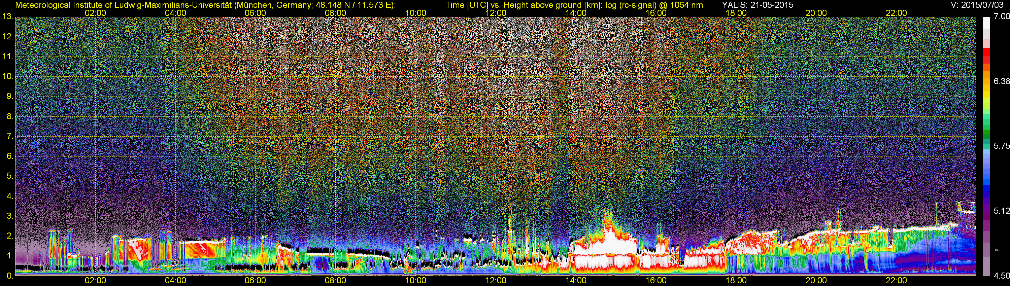The height and width of the screenshot is (286, 1010).
Task: Click the 14:00 label on the top time axis
Action: [x=576, y=13]
